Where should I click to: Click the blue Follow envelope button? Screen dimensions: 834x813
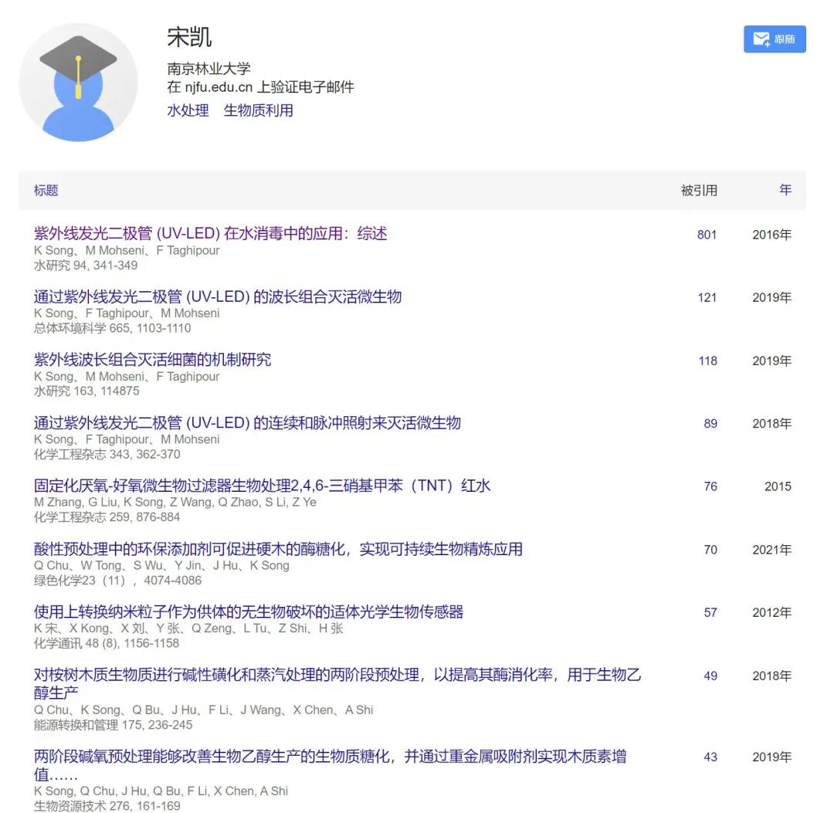click(774, 39)
